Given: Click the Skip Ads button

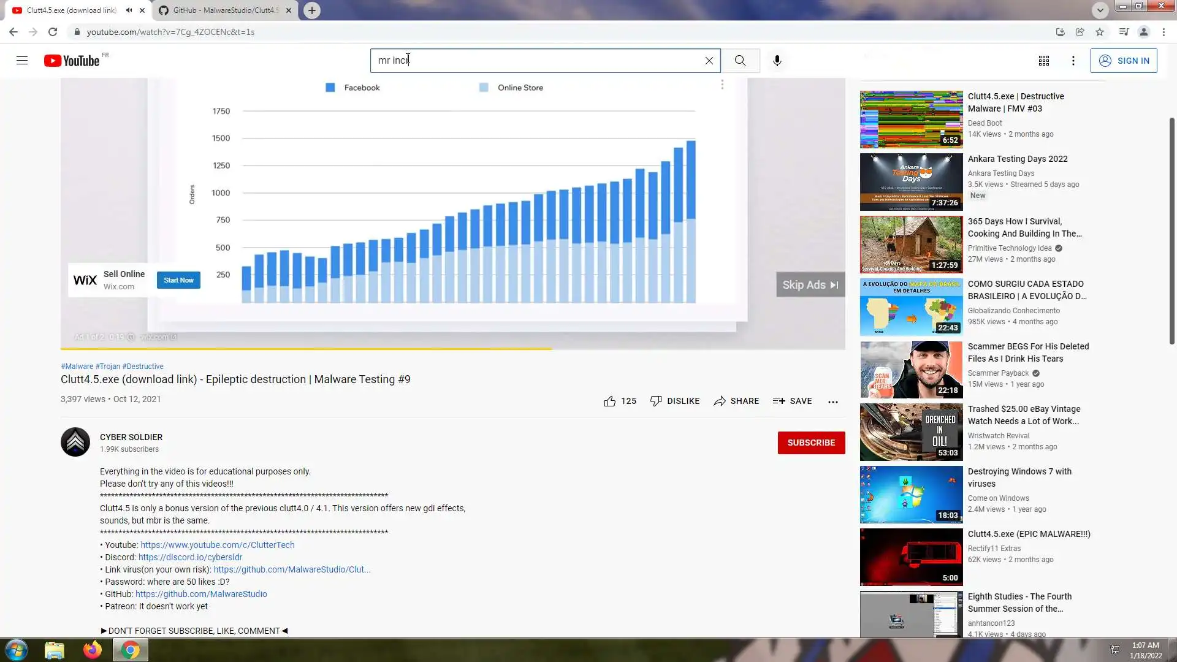Looking at the screenshot, I should 809,285.
